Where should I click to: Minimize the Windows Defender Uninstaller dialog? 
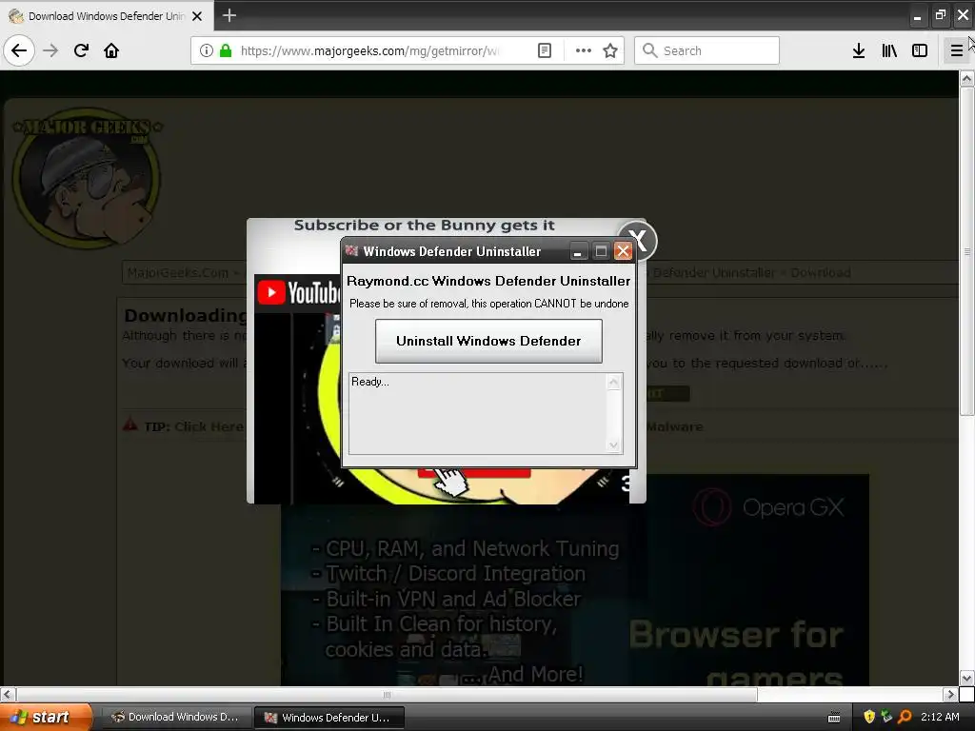click(578, 251)
